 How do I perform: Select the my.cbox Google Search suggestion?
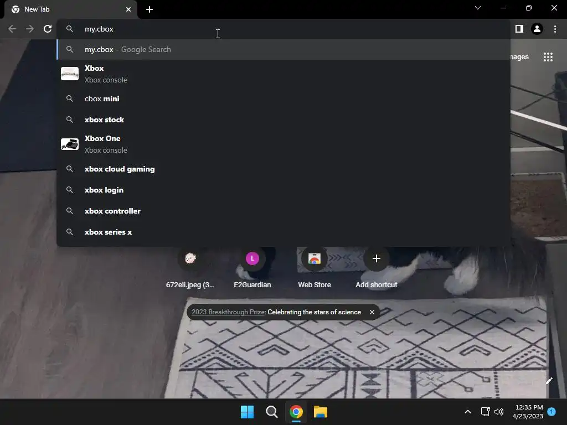(283, 49)
